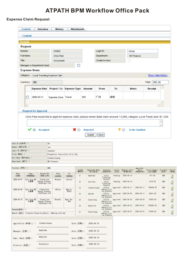
Task: Click the Expense Type column header
Action: (x=73, y=89)
